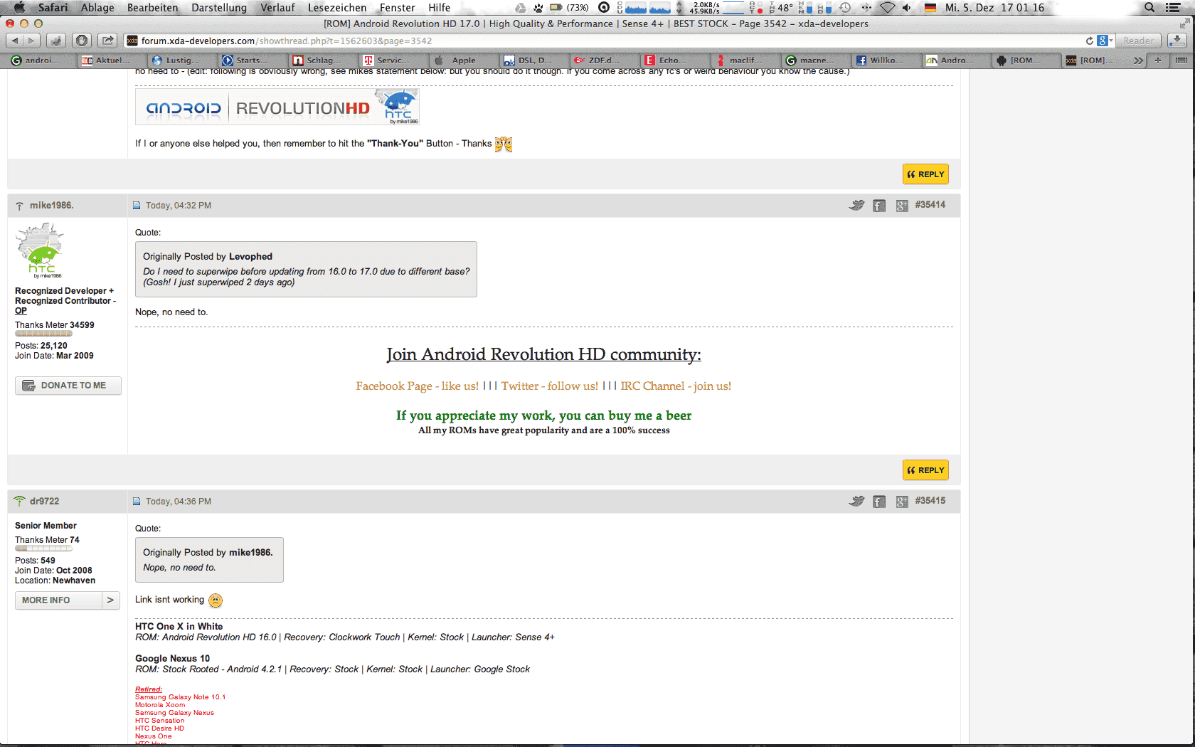Open the Lesezeichen menu

point(337,8)
